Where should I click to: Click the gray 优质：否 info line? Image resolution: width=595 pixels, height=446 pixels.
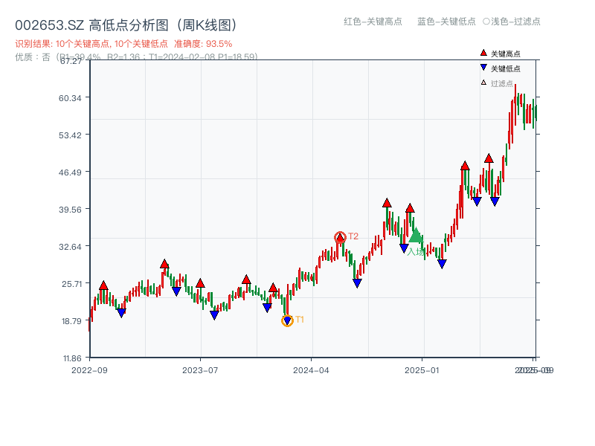point(136,57)
